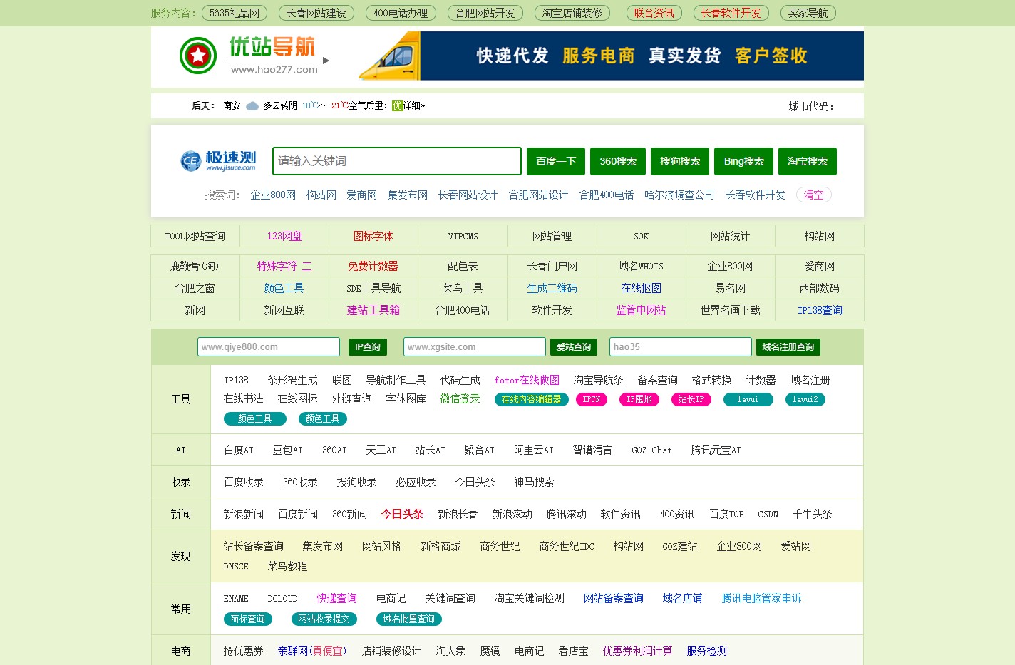Open the pink IPCN tag
The width and height of the screenshot is (1015, 665).
tap(592, 400)
